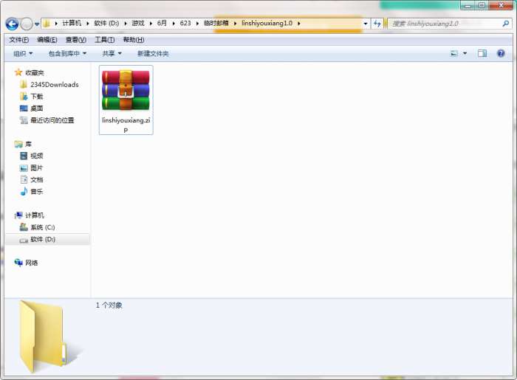Open the 文件(F) menu
The width and height of the screenshot is (517, 380).
pos(18,40)
